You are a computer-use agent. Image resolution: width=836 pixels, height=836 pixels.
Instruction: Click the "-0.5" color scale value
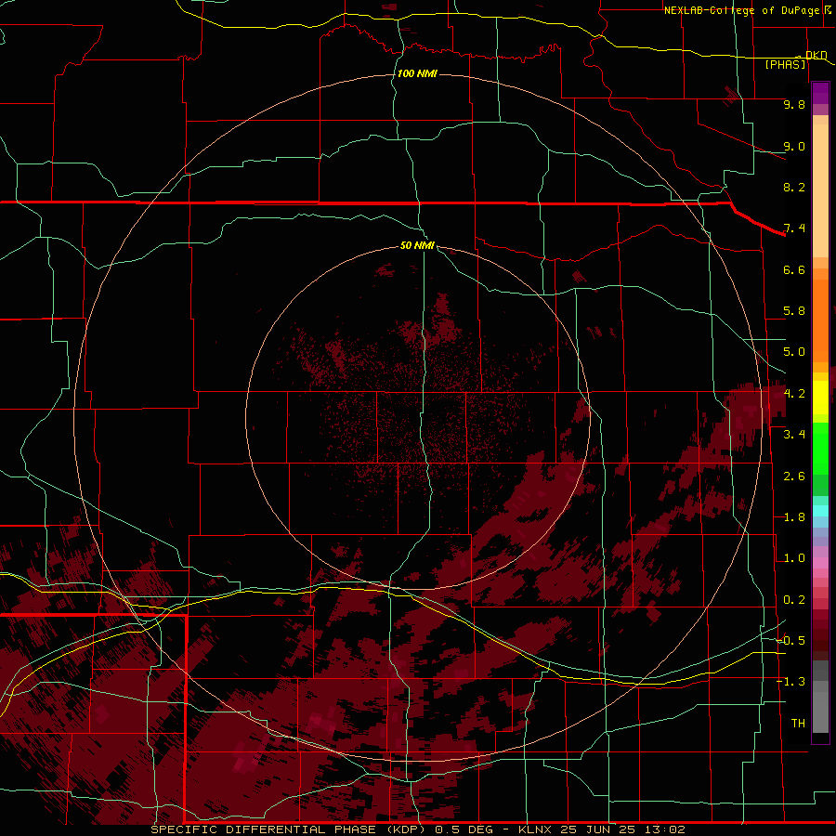coord(790,641)
